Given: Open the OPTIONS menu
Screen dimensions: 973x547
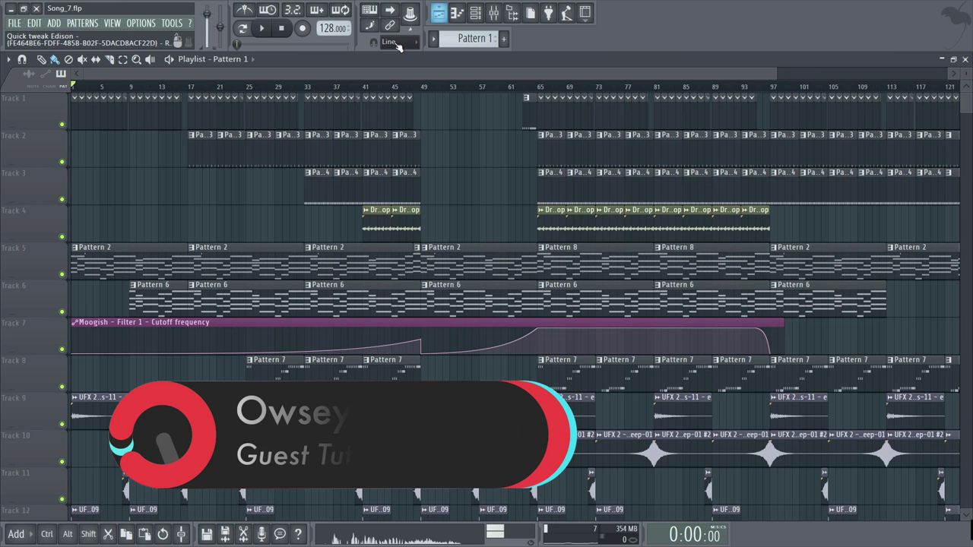Looking at the screenshot, I should [141, 24].
